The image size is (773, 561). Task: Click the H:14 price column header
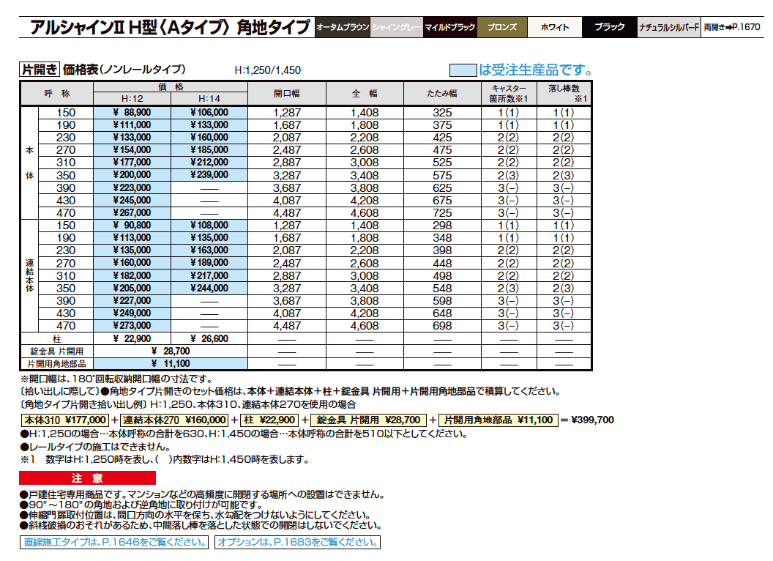click(x=209, y=99)
